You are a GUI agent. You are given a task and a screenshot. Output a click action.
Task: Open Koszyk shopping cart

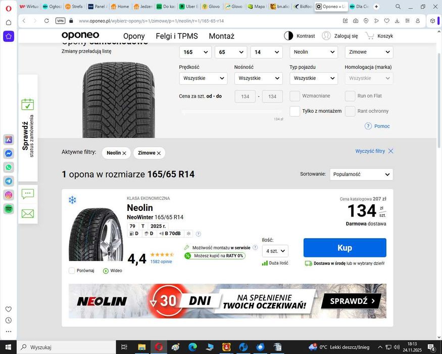pyautogui.click(x=379, y=36)
